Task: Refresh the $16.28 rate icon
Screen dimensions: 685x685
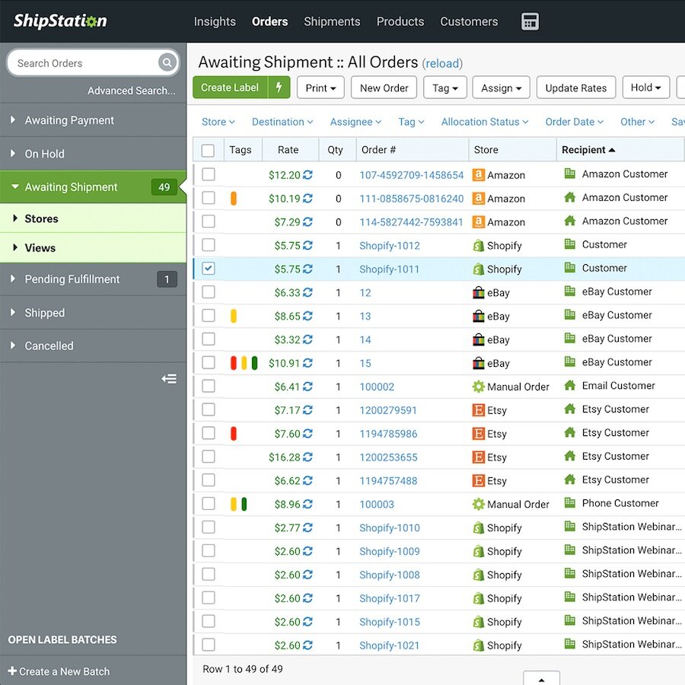Action: click(x=307, y=457)
